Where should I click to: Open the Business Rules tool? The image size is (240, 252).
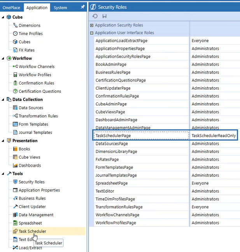[x=32, y=198]
